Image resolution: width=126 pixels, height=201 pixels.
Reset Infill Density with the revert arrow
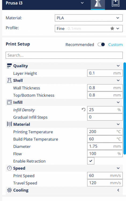coord(83,110)
